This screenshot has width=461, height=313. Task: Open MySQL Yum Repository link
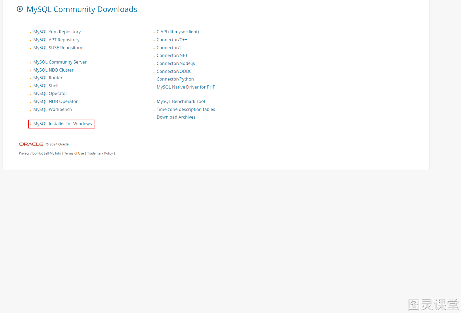[x=57, y=32]
